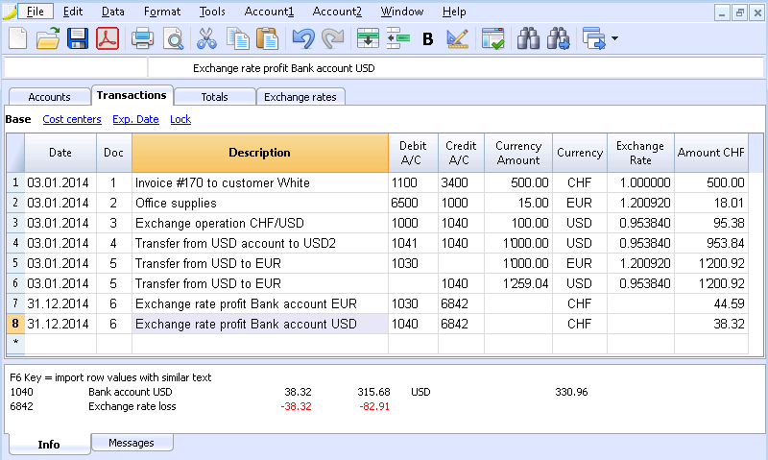Click the Find binoculars icon
Viewport: 768px width, 460px height.
tap(529, 38)
